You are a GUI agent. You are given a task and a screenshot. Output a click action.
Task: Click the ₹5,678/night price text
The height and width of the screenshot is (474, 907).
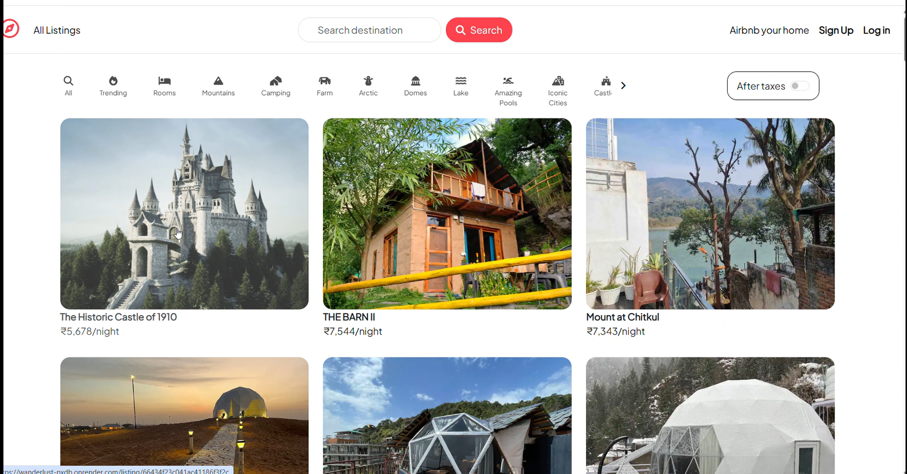point(90,332)
